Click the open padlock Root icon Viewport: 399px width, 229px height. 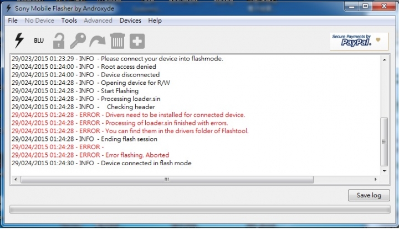(x=59, y=41)
